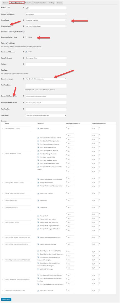
Task: Click the help icon next to Fallback
Action: pyautogui.click(x=23, y=64)
